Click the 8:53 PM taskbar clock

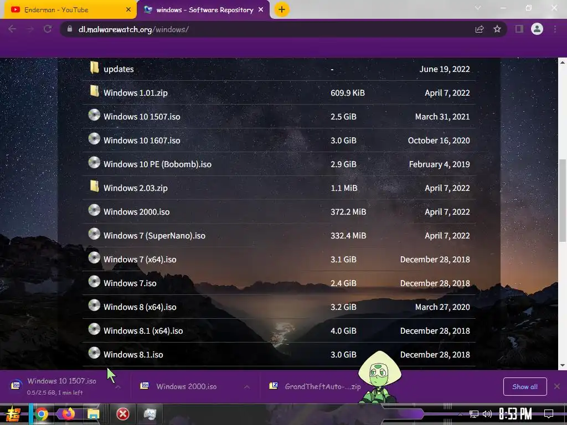point(515,414)
